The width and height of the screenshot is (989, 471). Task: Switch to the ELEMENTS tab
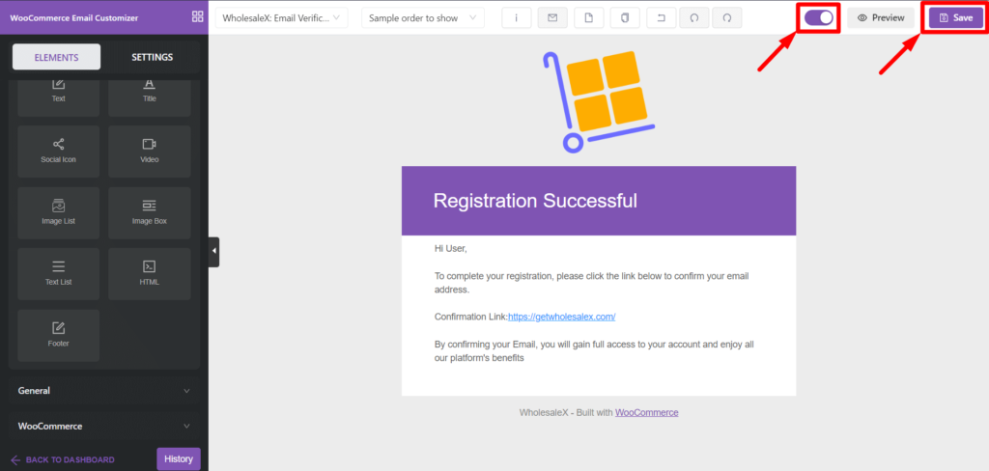tap(57, 57)
